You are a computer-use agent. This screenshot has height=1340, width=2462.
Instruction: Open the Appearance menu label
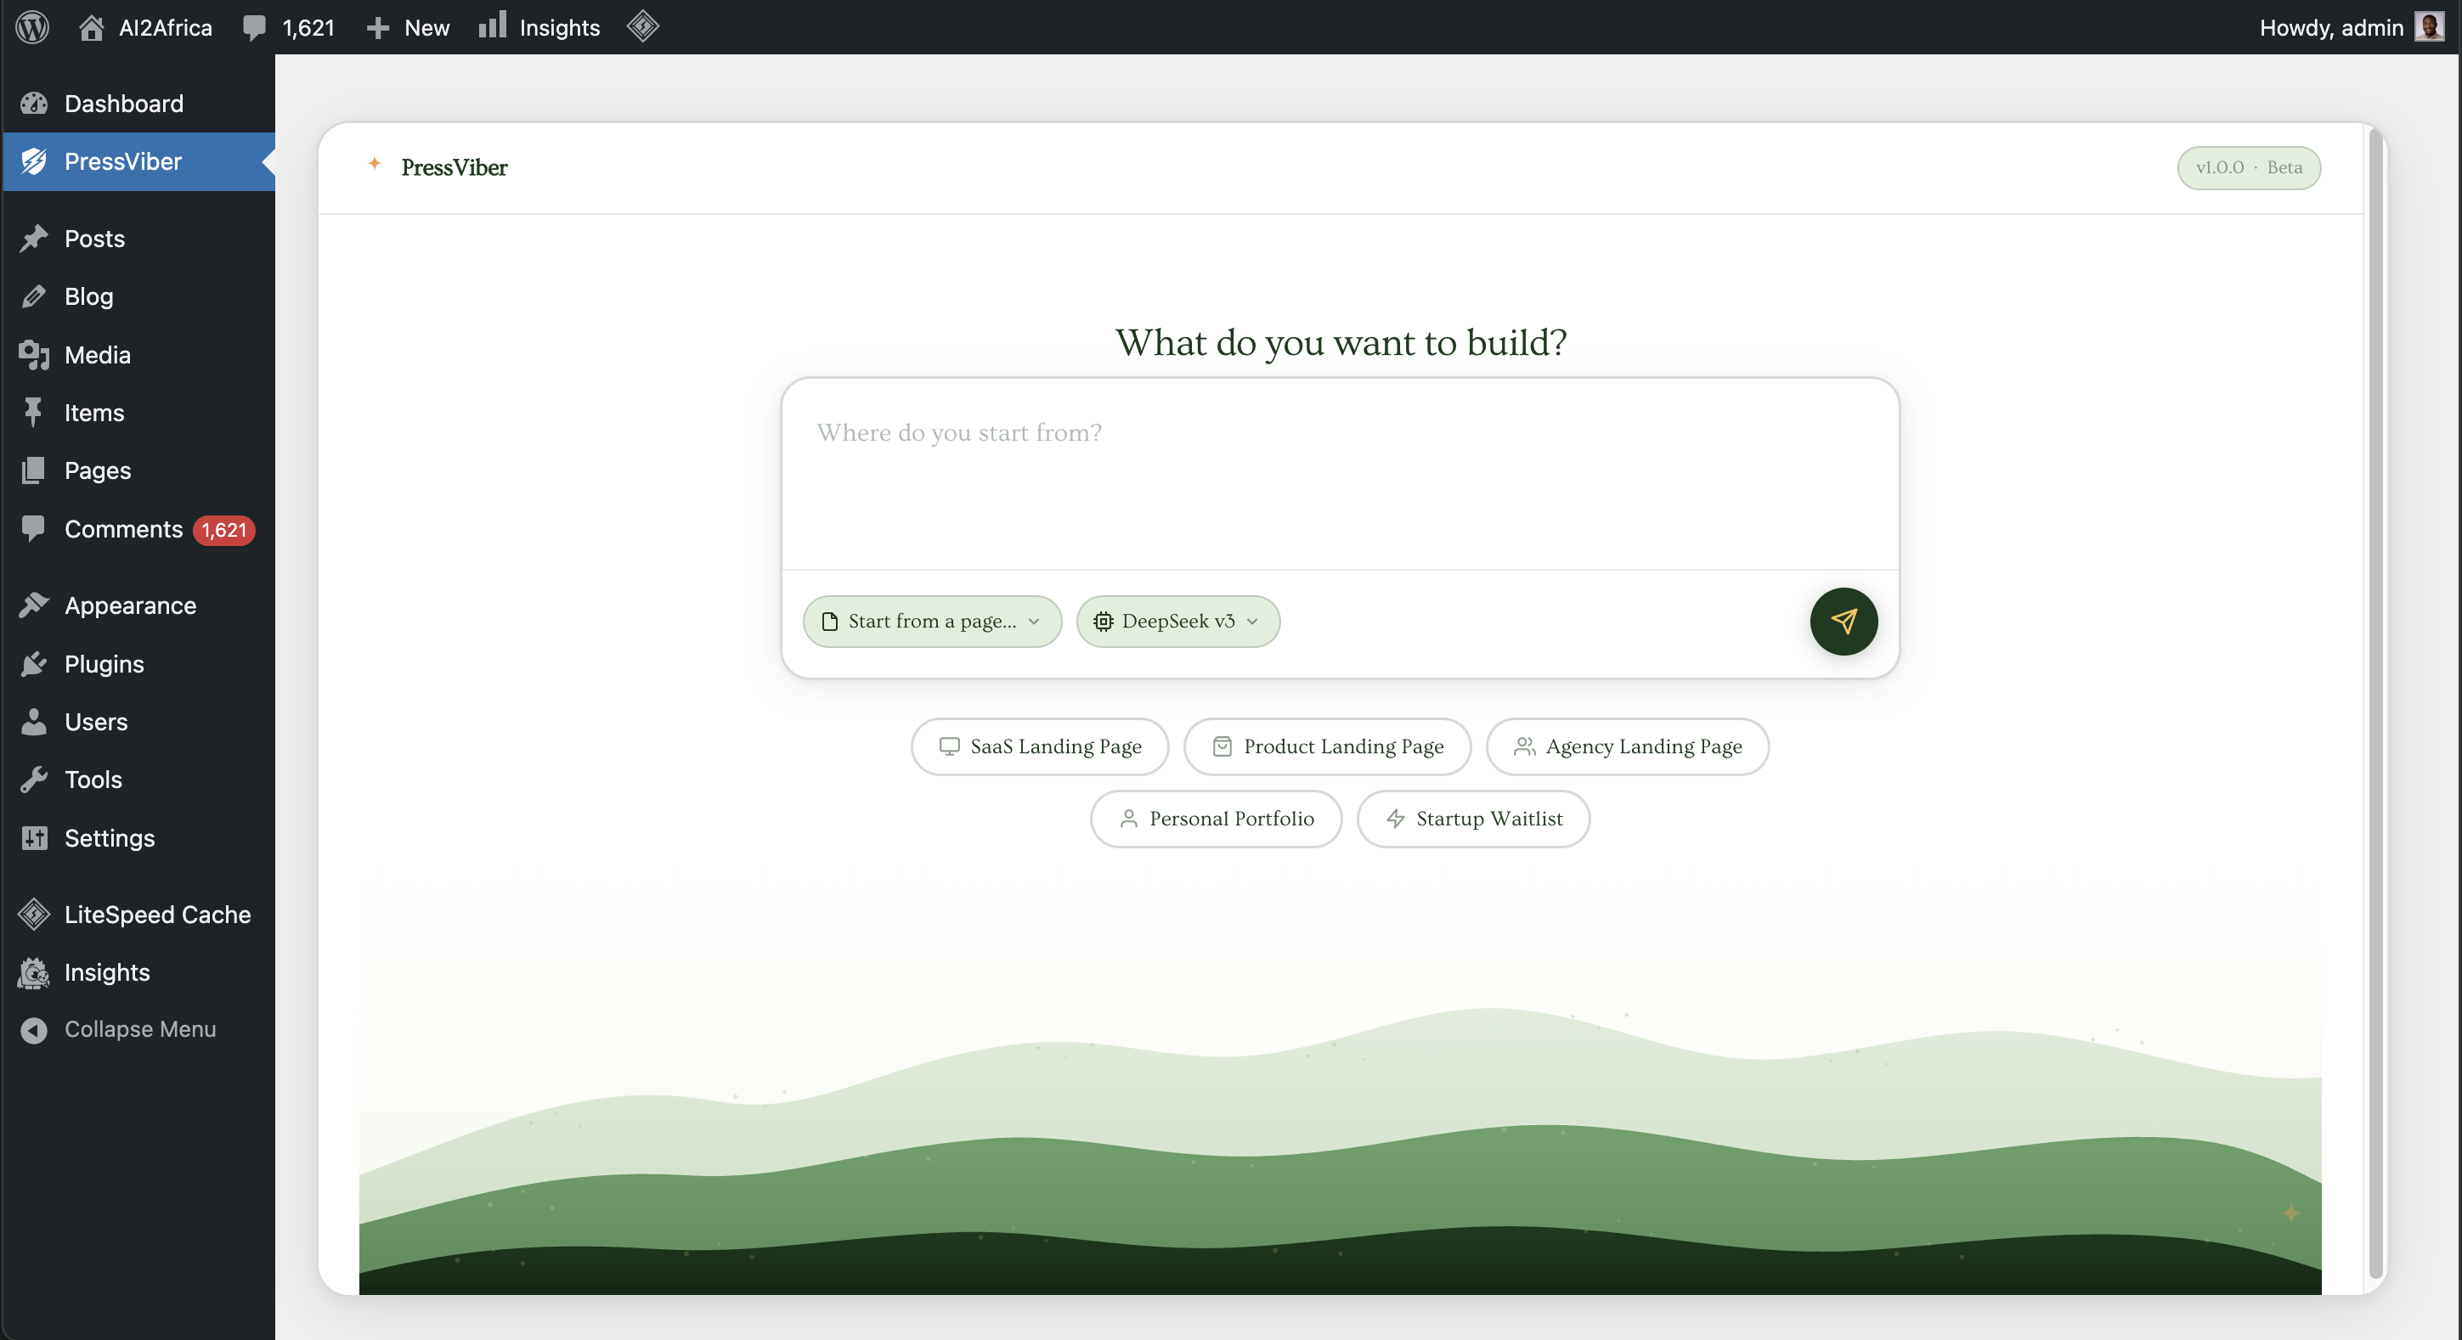(130, 605)
